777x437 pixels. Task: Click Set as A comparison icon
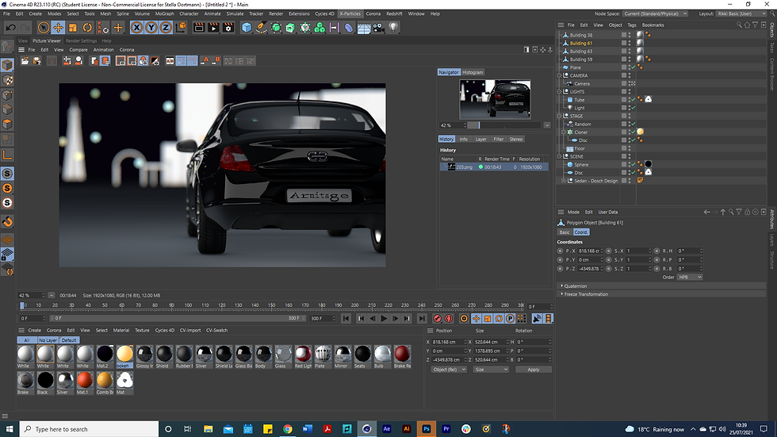[x=205, y=60]
